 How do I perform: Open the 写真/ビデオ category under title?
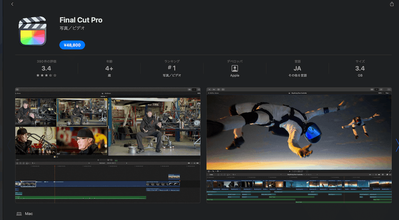tap(72, 28)
